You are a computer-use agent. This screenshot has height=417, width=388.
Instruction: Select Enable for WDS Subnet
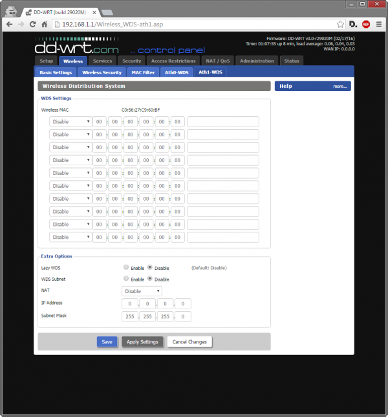[x=126, y=280]
